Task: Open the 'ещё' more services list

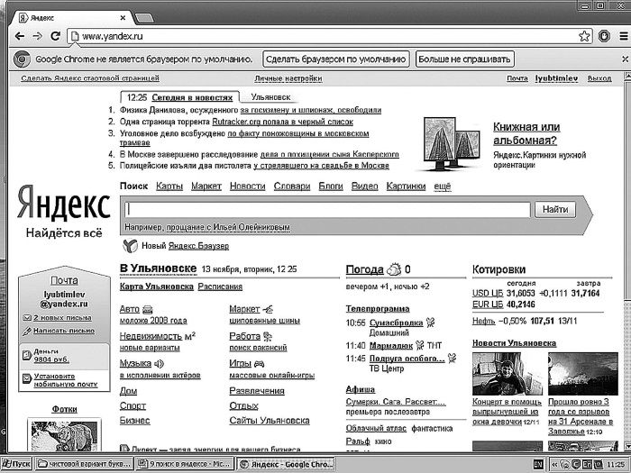Action: click(443, 186)
